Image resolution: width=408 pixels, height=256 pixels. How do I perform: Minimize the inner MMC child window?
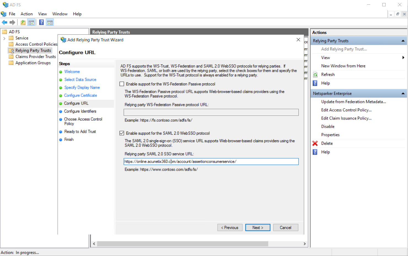[391, 14]
